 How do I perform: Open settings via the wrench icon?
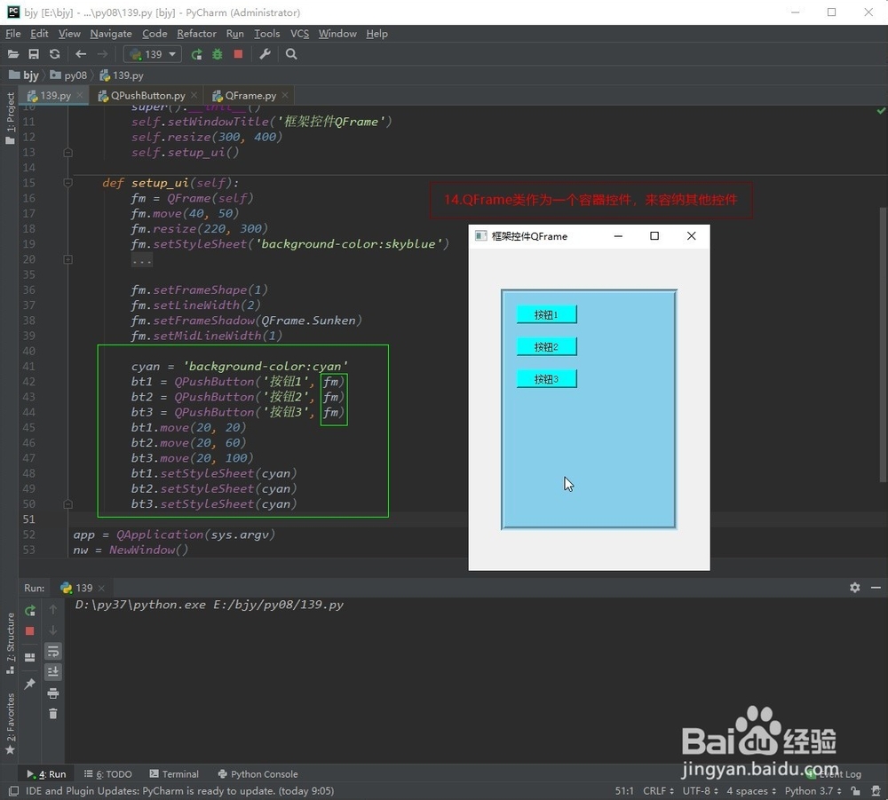(x=265, y=54)
